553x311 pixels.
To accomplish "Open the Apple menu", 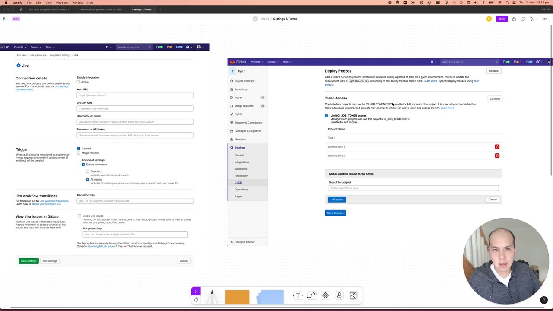I will click(6, 3).
